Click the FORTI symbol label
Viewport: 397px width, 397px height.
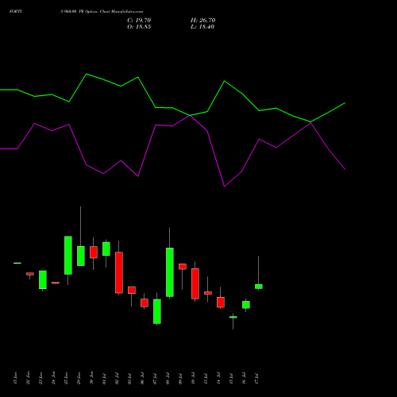coord(16,12)
